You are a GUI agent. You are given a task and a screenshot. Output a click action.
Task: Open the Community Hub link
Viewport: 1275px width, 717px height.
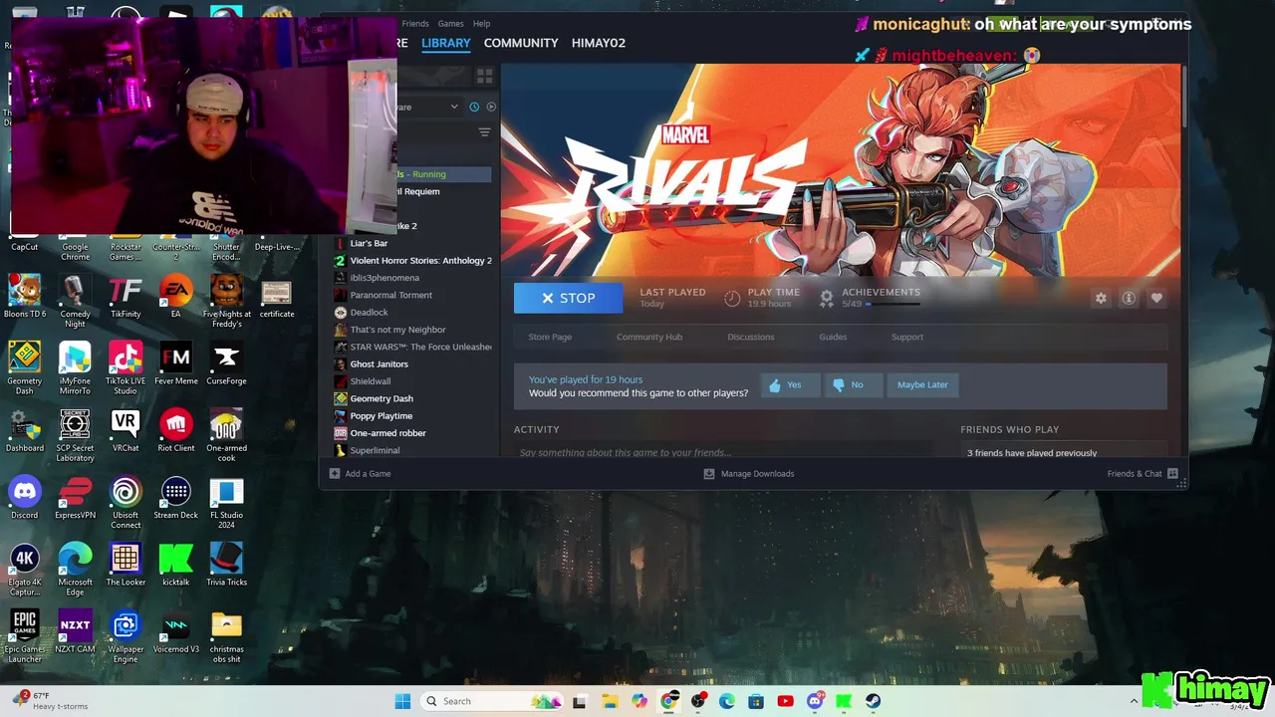pyautogui.click(x=649, y=337)
